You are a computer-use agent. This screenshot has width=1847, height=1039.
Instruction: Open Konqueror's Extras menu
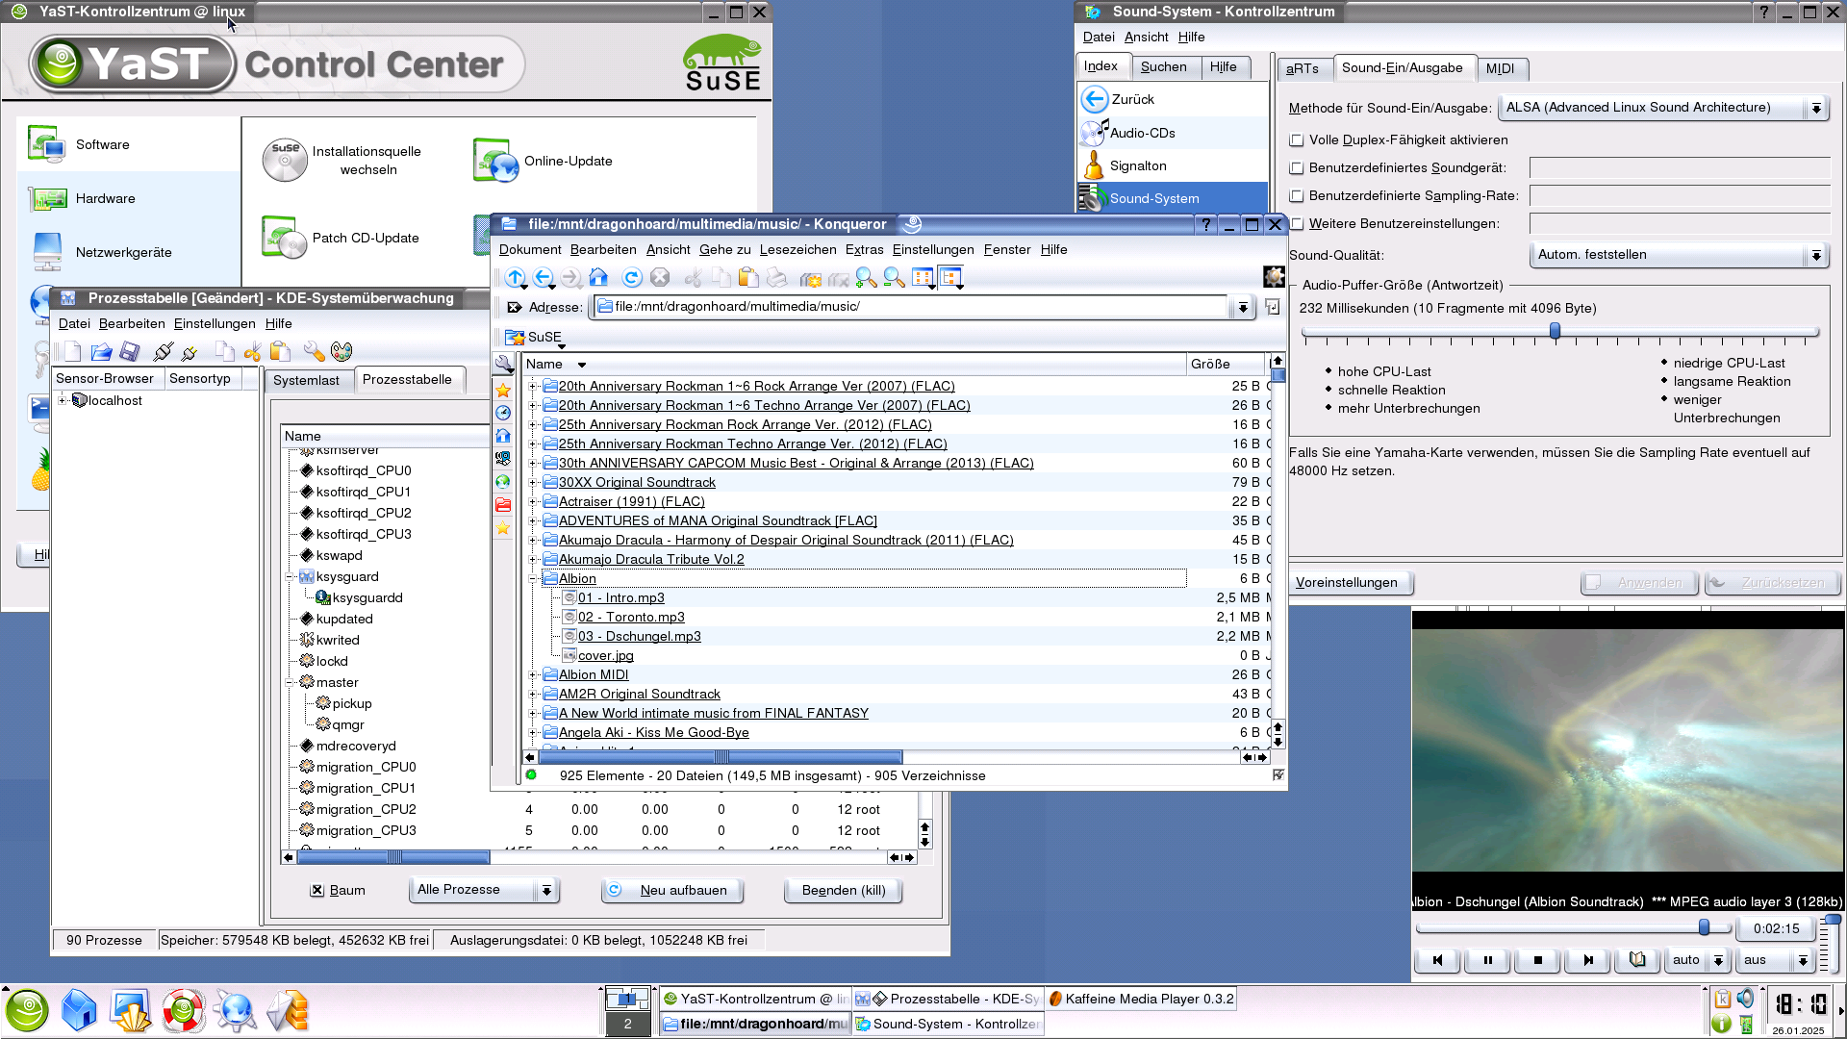pos(864,250)
